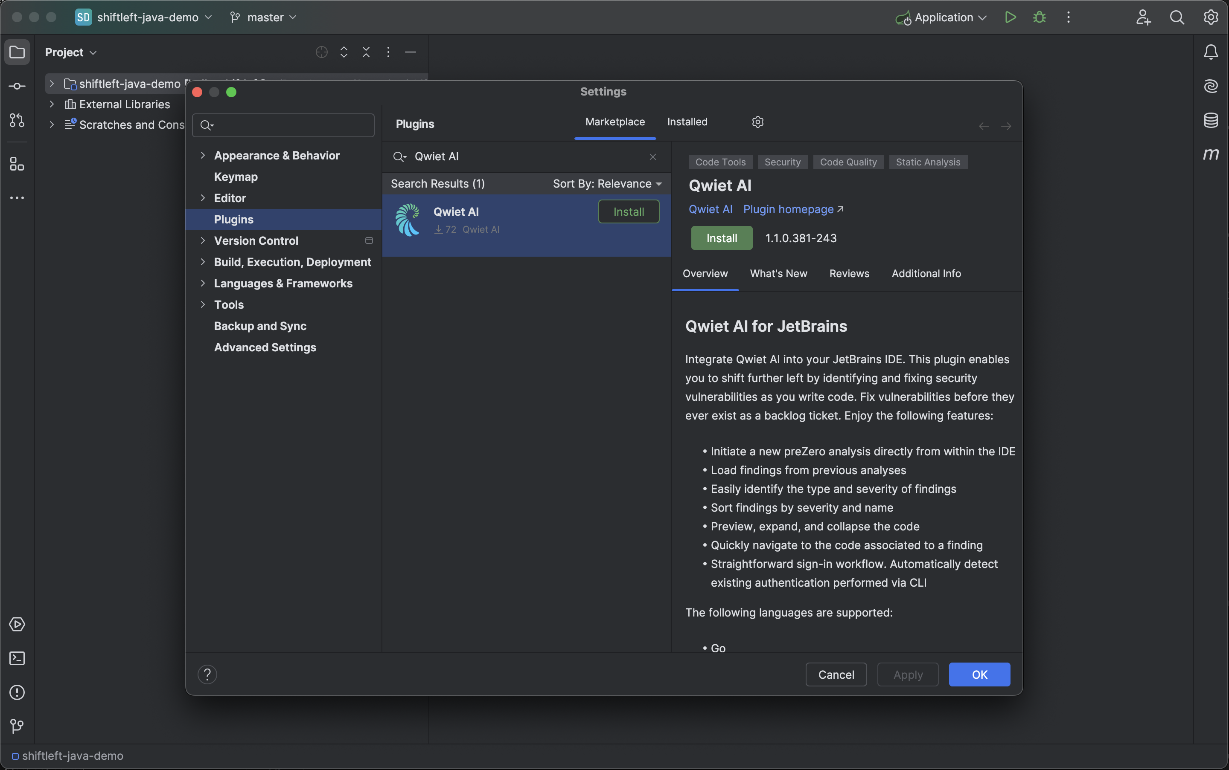Open Qwiet AI vendor link
Viewport: 1229px width, 770px height.
coord(710,209)
